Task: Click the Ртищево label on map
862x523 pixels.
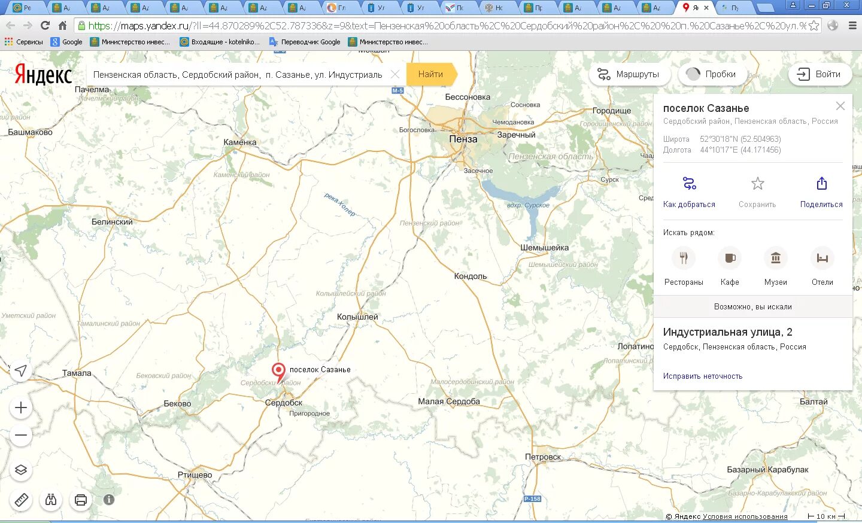Action: pos(195,475)
